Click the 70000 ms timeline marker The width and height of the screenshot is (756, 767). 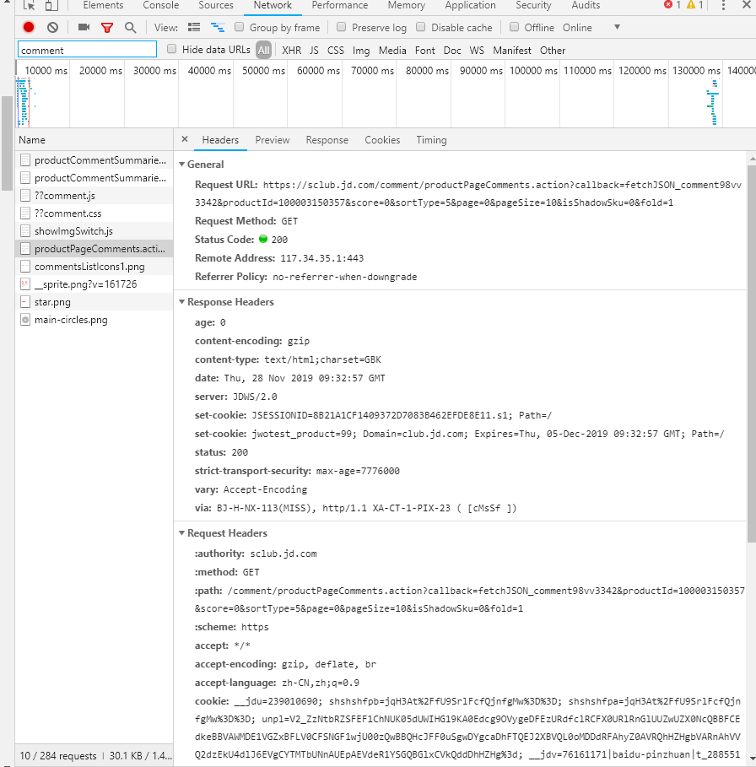(x=372, y=71)
